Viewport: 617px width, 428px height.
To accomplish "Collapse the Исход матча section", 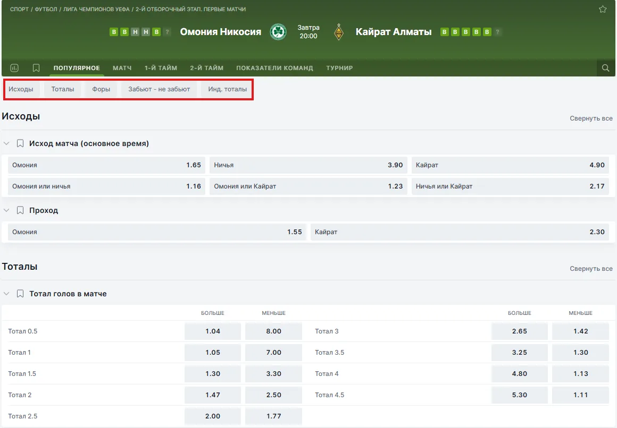I will 6,143.
